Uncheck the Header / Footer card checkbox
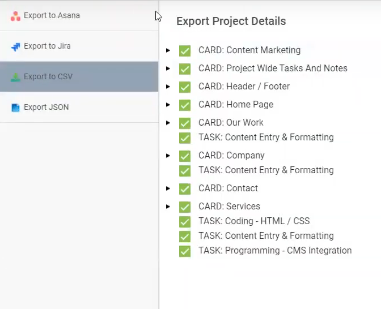This screenshot has height=309, width=381. click(185, 87)
